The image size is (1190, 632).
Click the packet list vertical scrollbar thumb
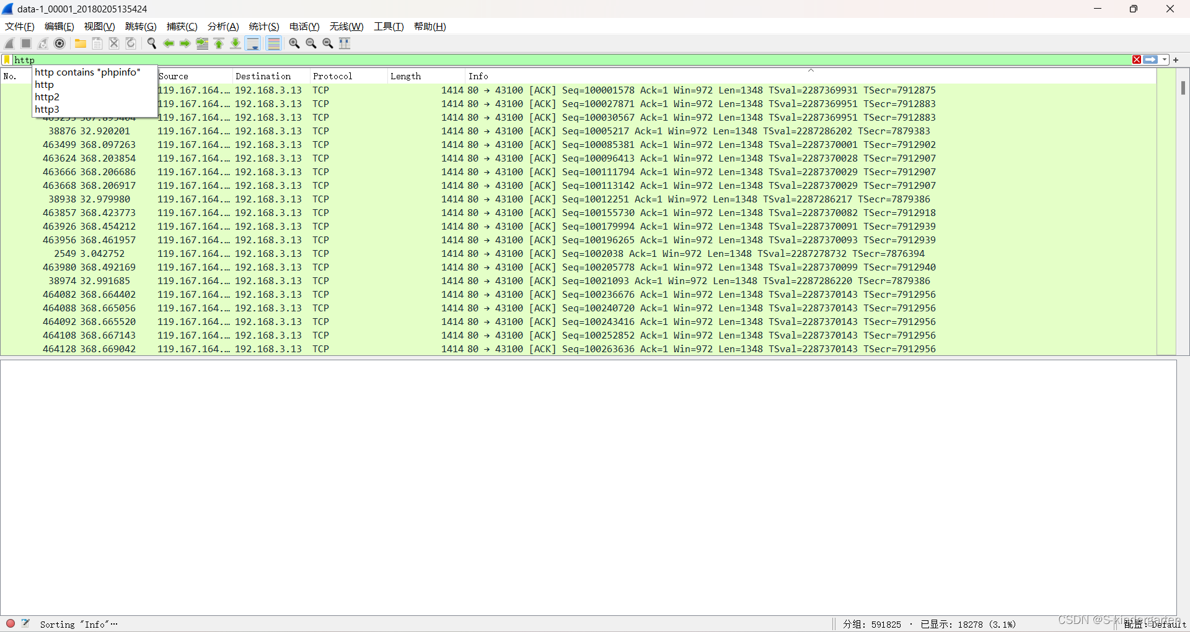click(x=1183, y=87)
